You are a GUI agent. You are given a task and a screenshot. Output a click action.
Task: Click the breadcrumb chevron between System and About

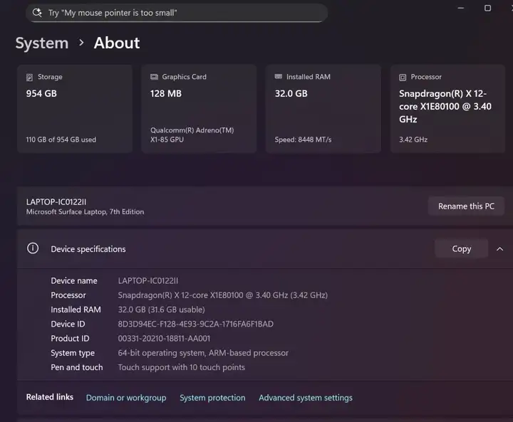coord(81,43)
